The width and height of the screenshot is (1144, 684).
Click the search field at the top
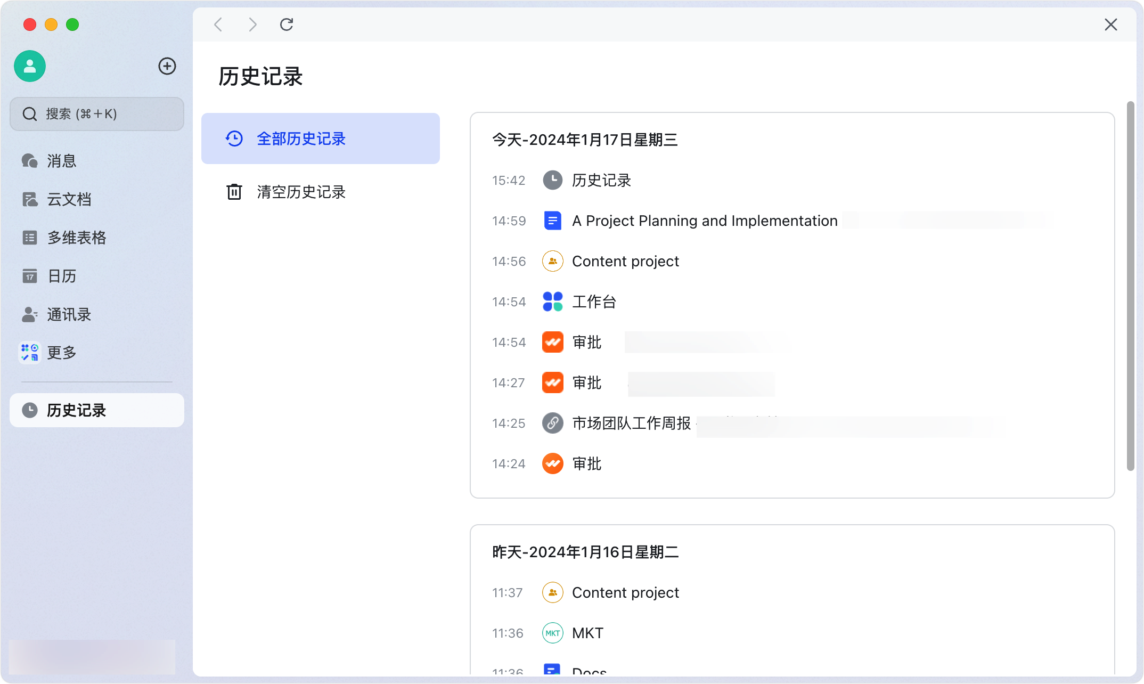[x=96, y=113]
